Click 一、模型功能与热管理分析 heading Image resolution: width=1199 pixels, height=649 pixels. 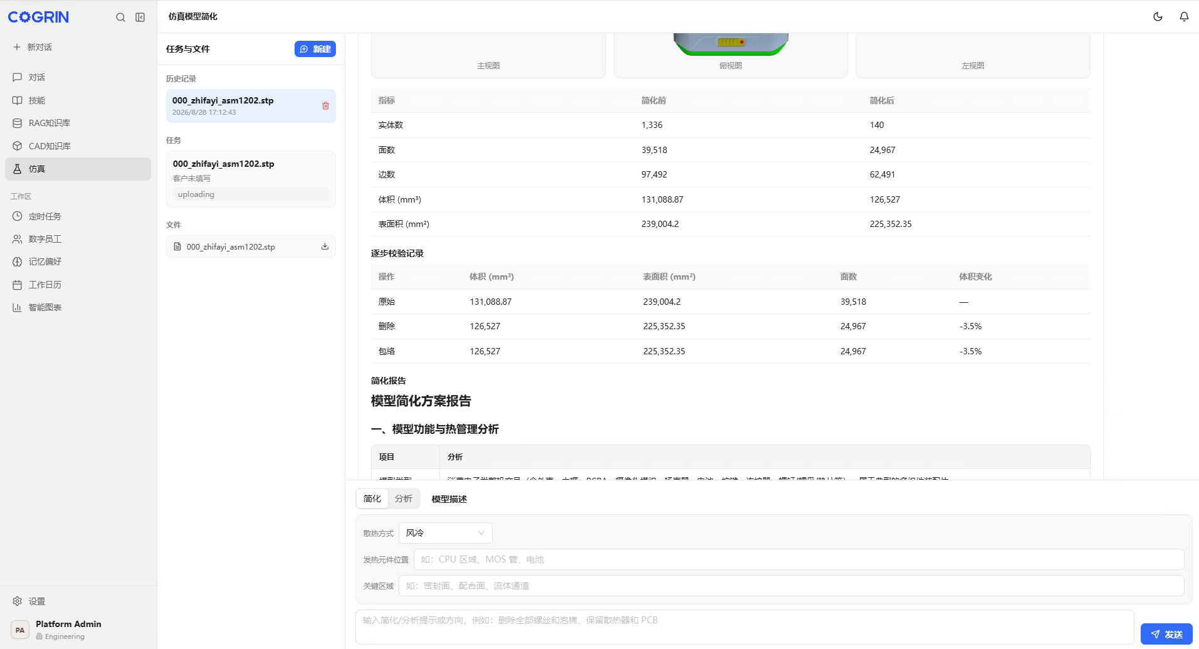tap(435, 430)
